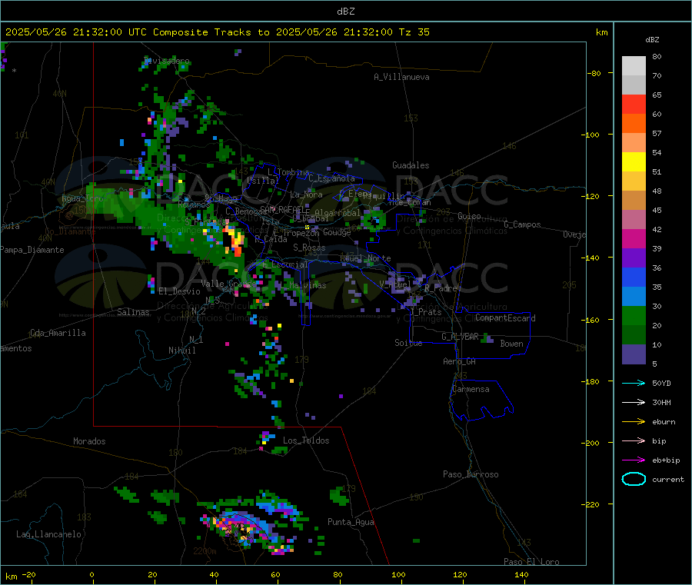The width and height of the screenshot is (692, 585).
Task: Click the Los_Toldos map label
Action: [306, 440]
